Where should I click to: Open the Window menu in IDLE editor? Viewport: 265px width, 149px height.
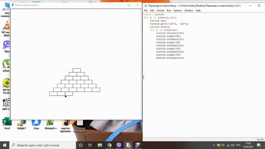188,10
